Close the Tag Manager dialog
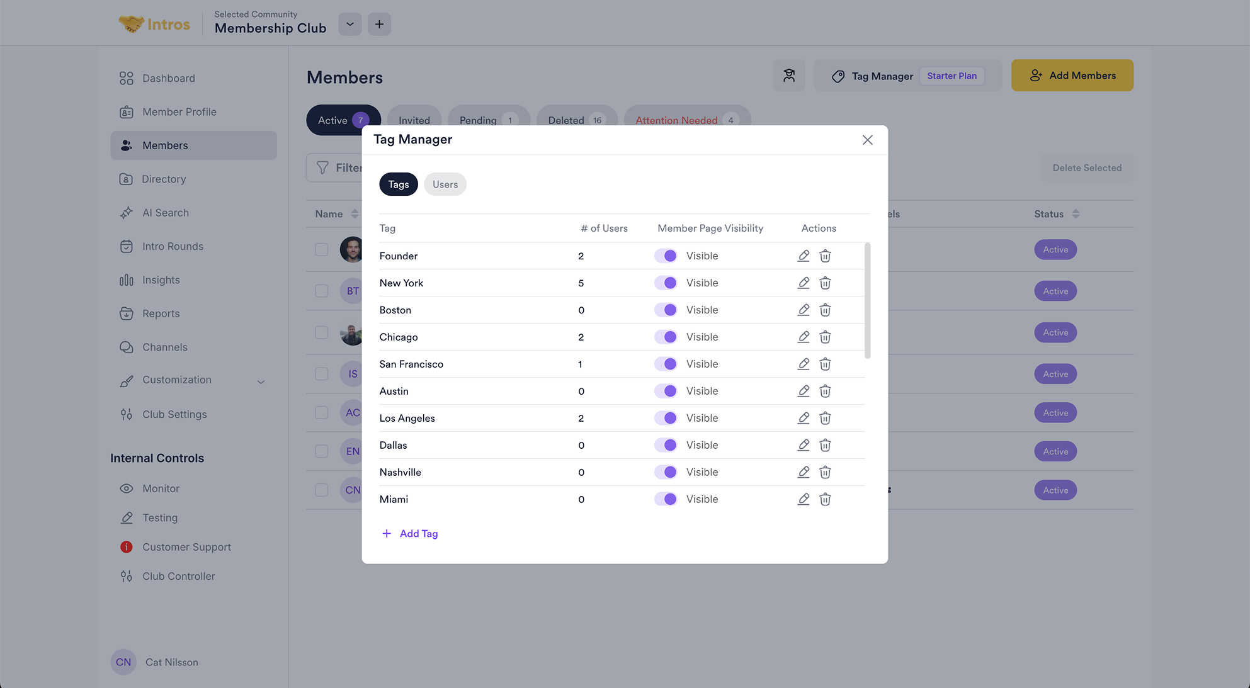Image resolution: width=1250 pixels, height=688 pixels. (867, 140)
